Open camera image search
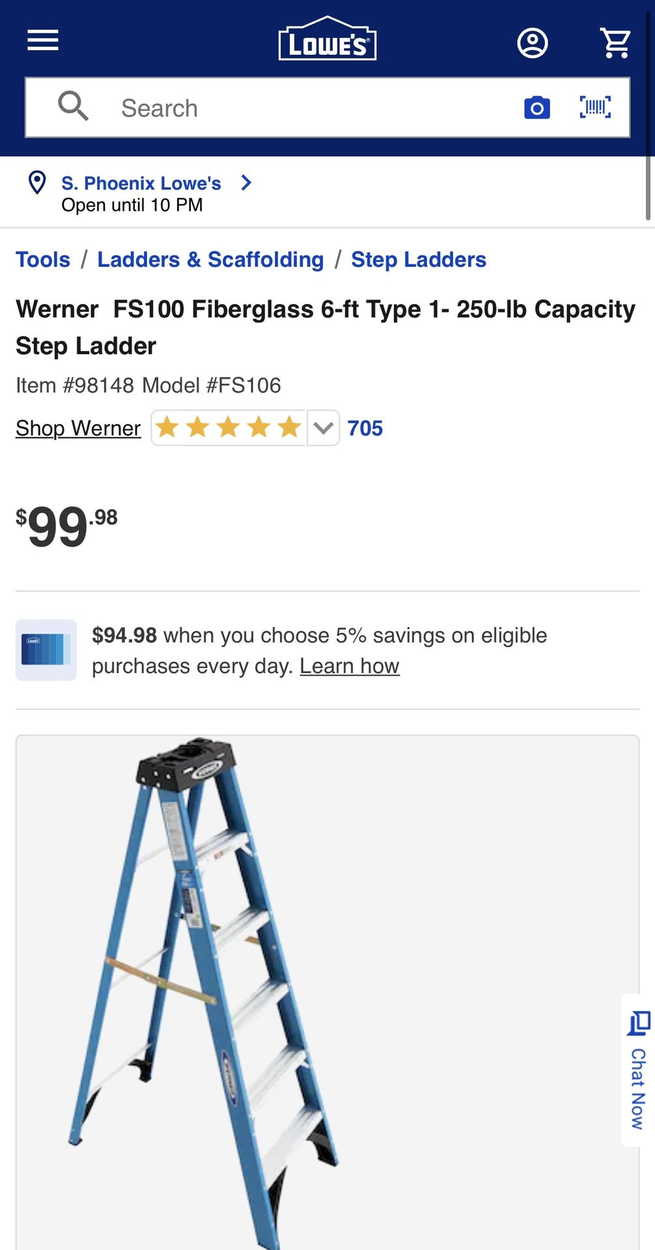This screenshot has width=655, height=1250. click(537, 107)
